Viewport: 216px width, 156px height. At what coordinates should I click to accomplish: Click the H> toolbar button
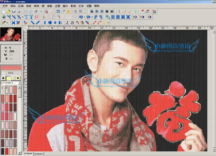(x=135, y=17)
